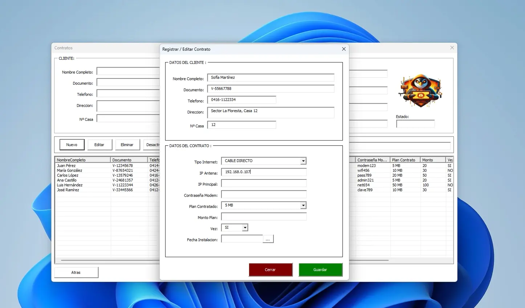Open date picker button next to Fecha Instalacion

pyautogui.click(x=268, y=239)
